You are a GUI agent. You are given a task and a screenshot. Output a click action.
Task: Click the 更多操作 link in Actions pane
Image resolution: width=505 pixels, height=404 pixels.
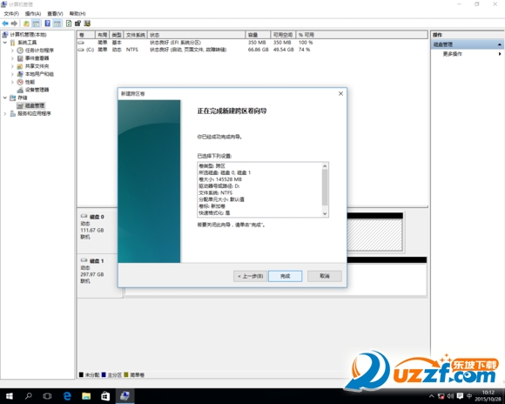point(452,54)
